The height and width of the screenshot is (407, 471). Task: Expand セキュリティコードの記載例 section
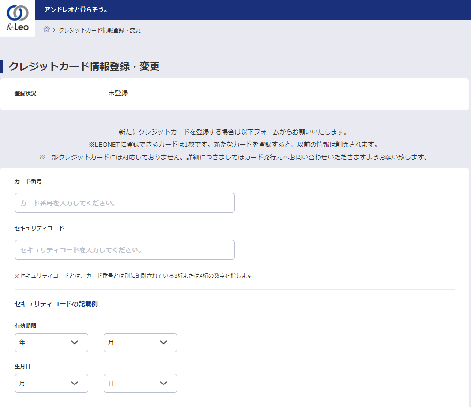(x=56, y=304)
